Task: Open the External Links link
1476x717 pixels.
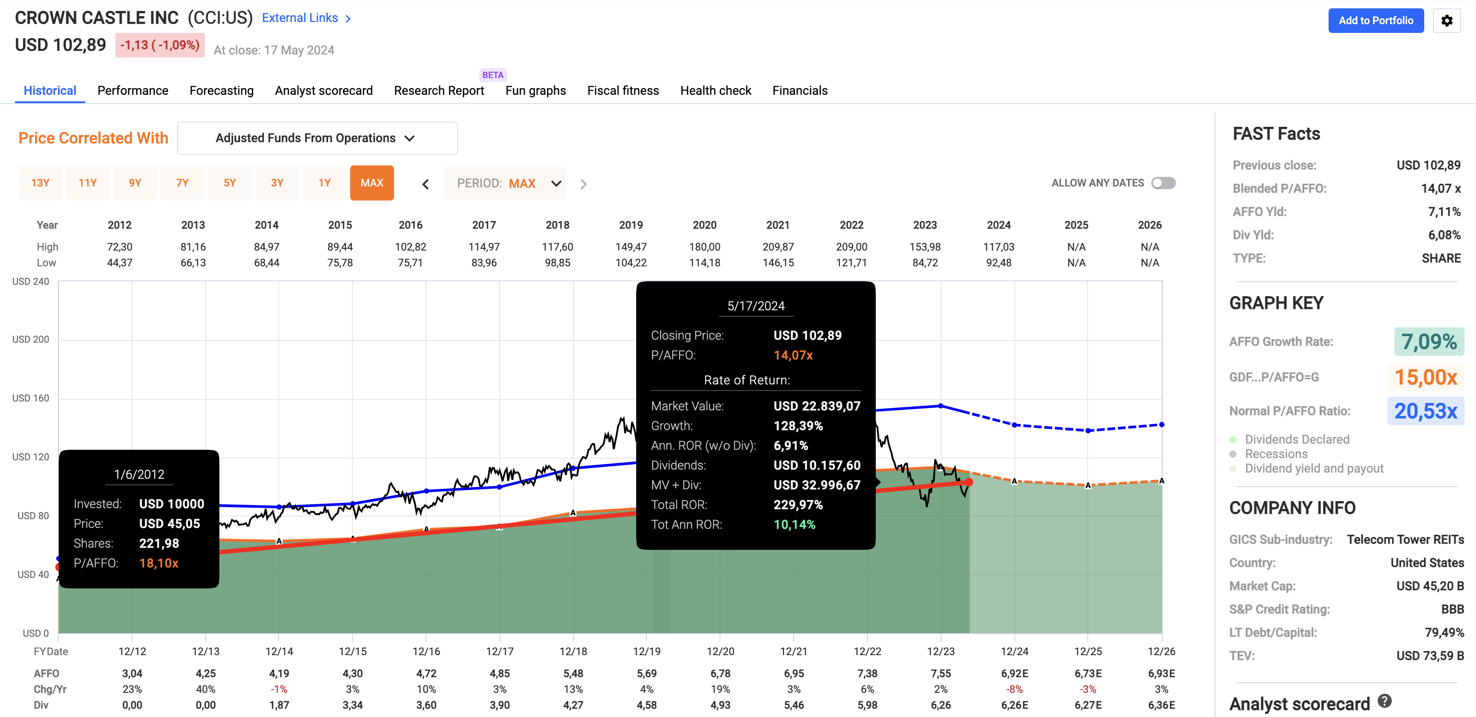Action: (300, 18)
